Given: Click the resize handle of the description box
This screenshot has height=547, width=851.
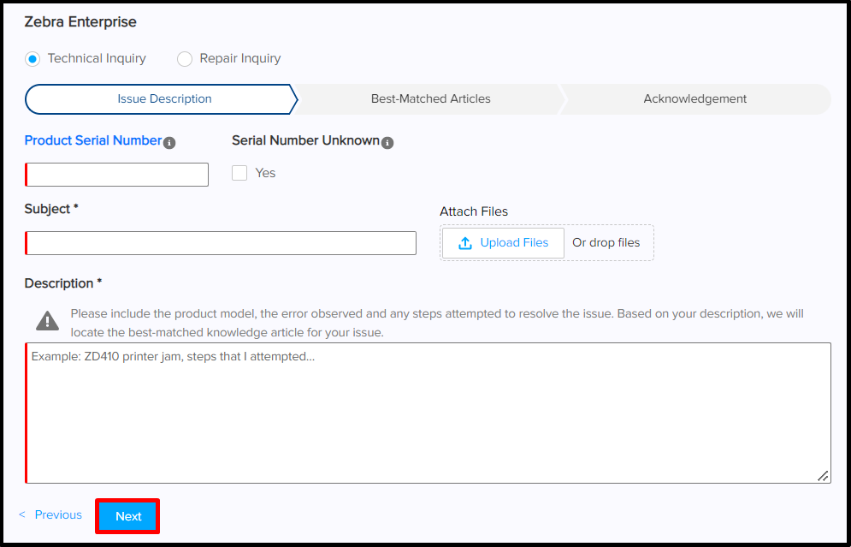Looking at the screenshot, I should click(823, 475).
